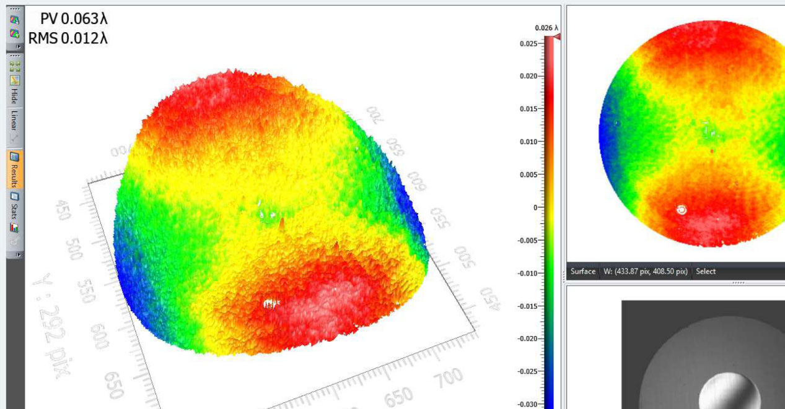Switch to the Results tab
Viewport: 785px width, 409px height.
click(15, 168)
